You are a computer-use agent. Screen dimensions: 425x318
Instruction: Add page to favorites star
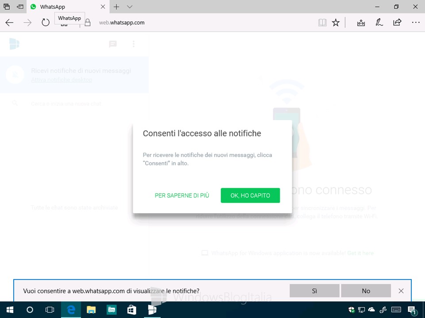336,23
